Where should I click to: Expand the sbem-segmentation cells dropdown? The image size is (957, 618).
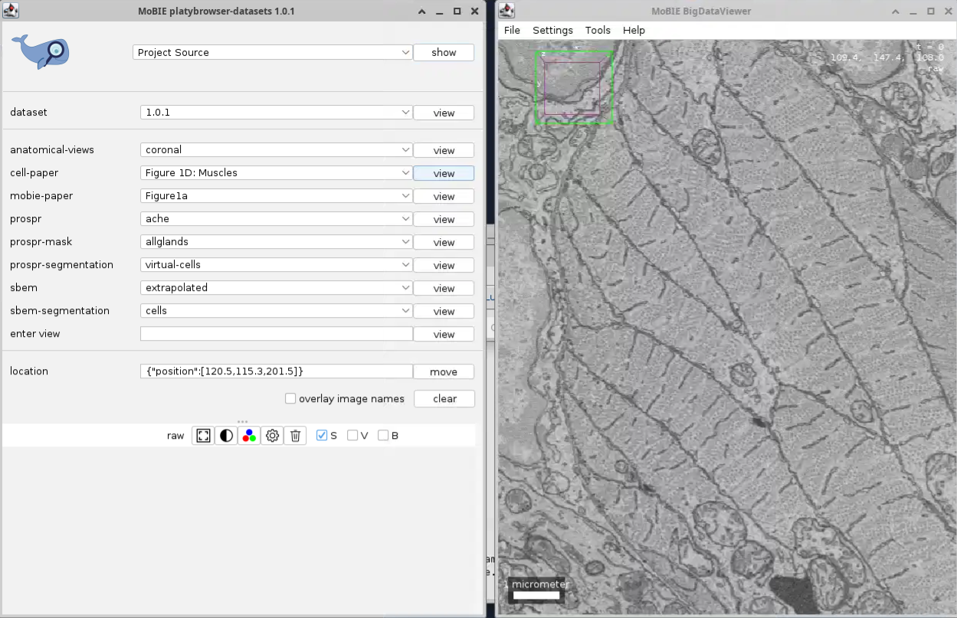277,311
